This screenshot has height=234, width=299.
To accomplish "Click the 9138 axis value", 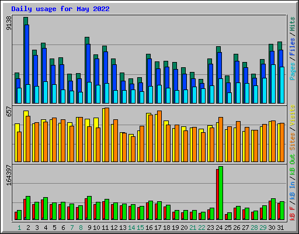I will (9, 23).
